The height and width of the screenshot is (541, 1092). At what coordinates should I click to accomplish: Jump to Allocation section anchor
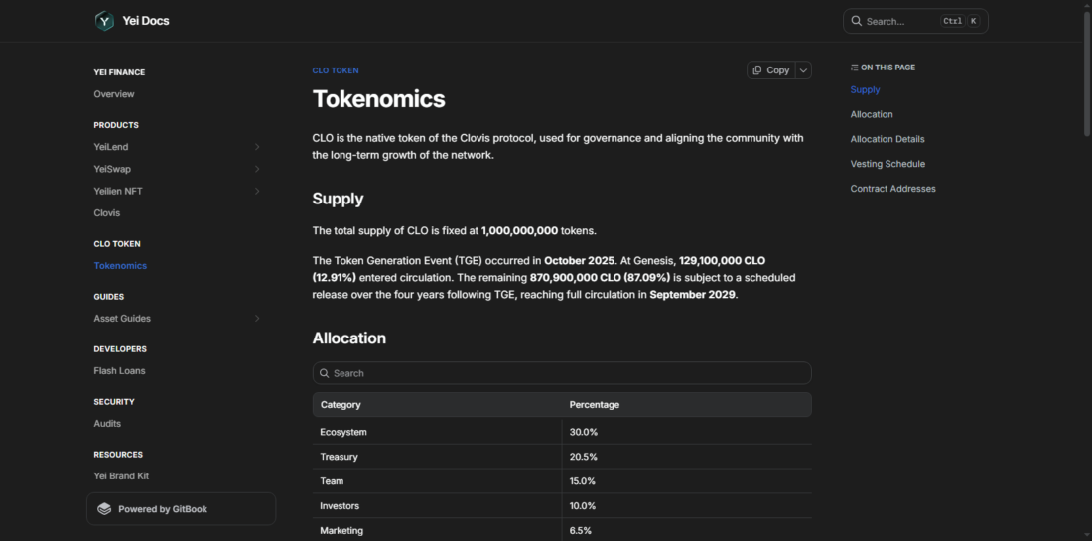point(872,114)
